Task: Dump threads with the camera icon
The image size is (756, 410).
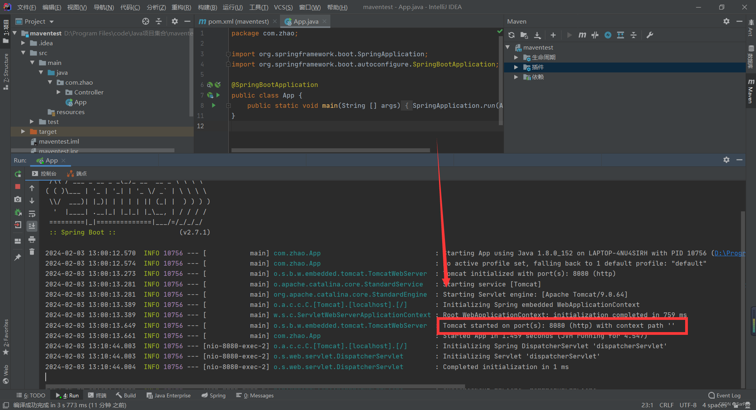Action: coord(18,199)
